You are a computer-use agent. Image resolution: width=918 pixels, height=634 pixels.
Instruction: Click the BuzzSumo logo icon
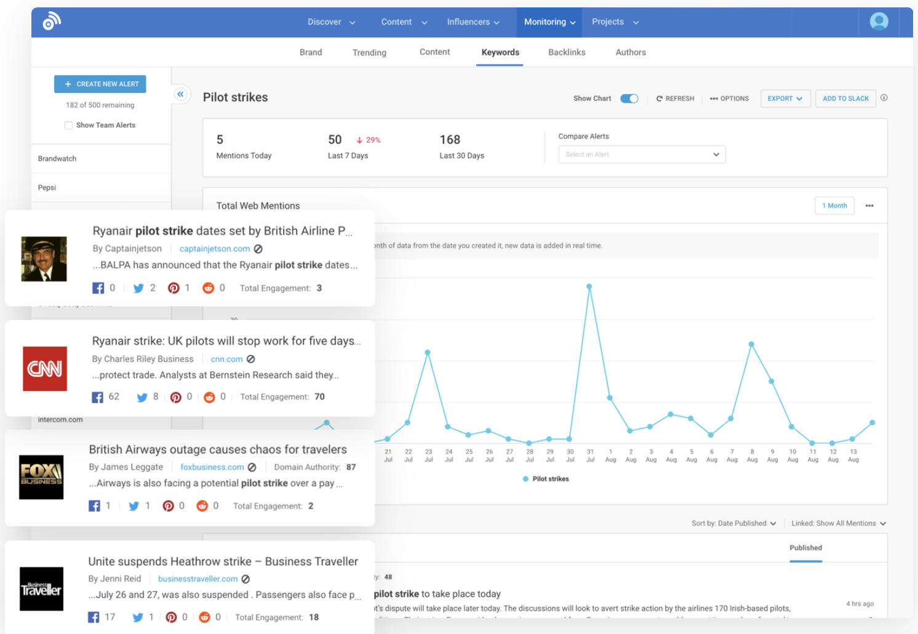52,22
